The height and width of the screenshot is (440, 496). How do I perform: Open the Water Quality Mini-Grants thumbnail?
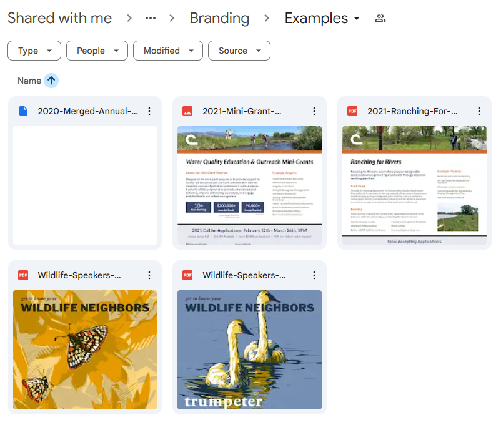(250, 185)
